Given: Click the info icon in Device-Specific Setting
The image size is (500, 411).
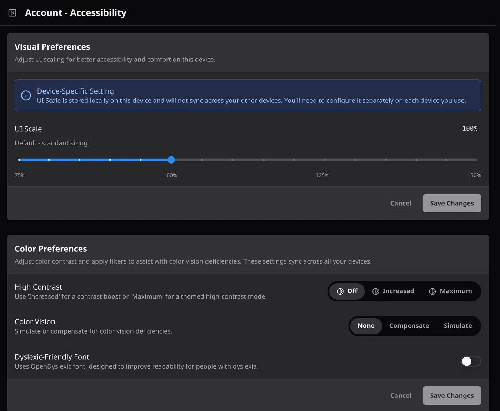Looking at the screenshot, I should [x=26, y=95].
